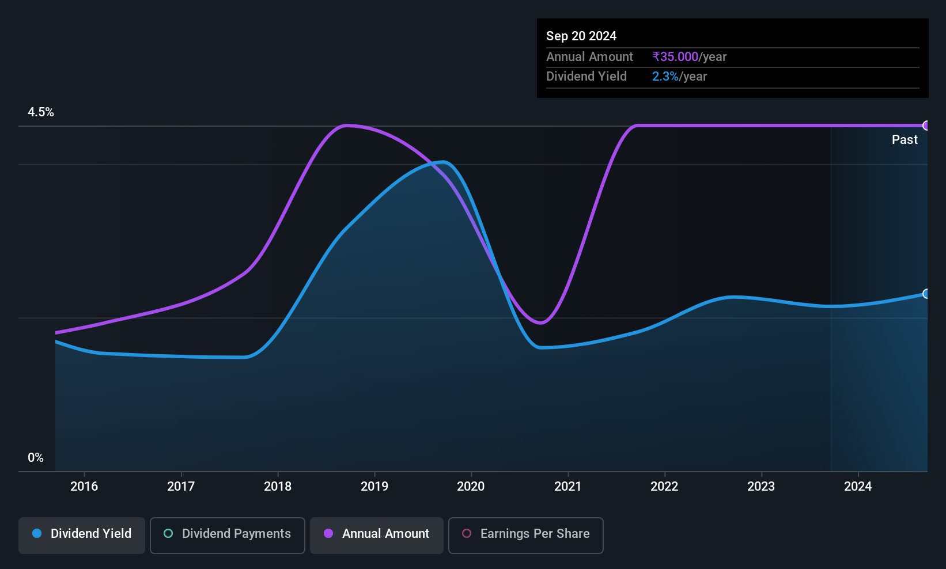Click the purple Annual Amount endpoint marker
The height and width of the screenshot is (569, 946).
(x=926, y=126)
